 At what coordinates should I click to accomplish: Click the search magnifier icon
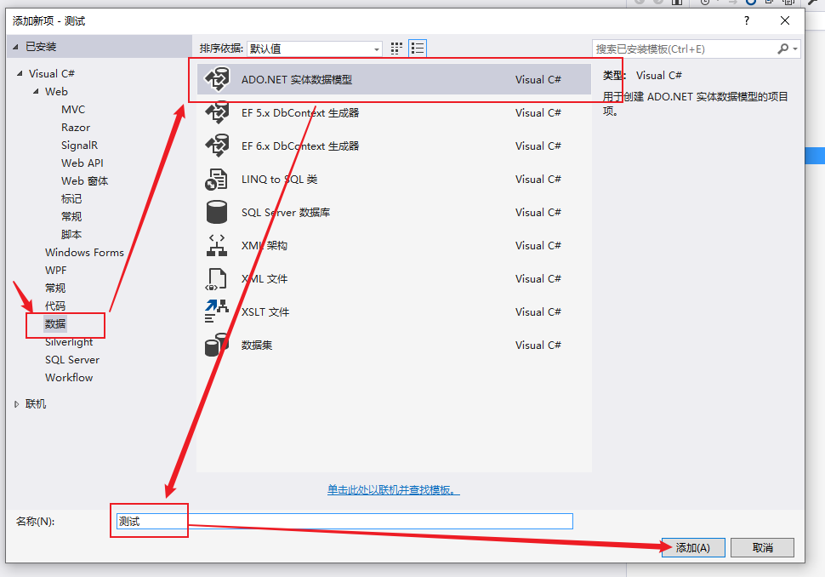coord(783,49)
